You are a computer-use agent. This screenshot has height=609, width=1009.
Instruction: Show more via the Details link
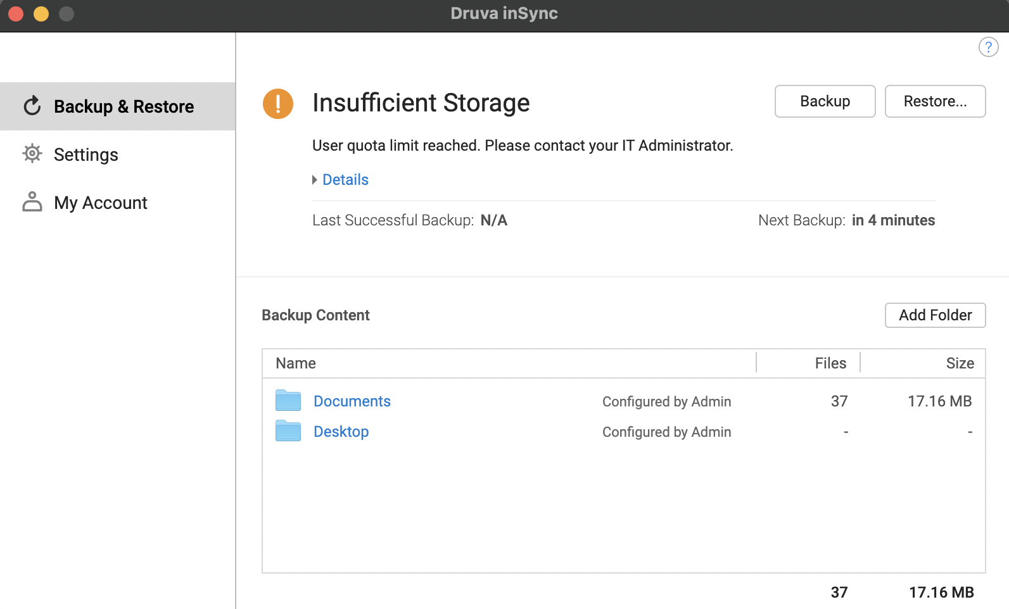pos(346,180)
